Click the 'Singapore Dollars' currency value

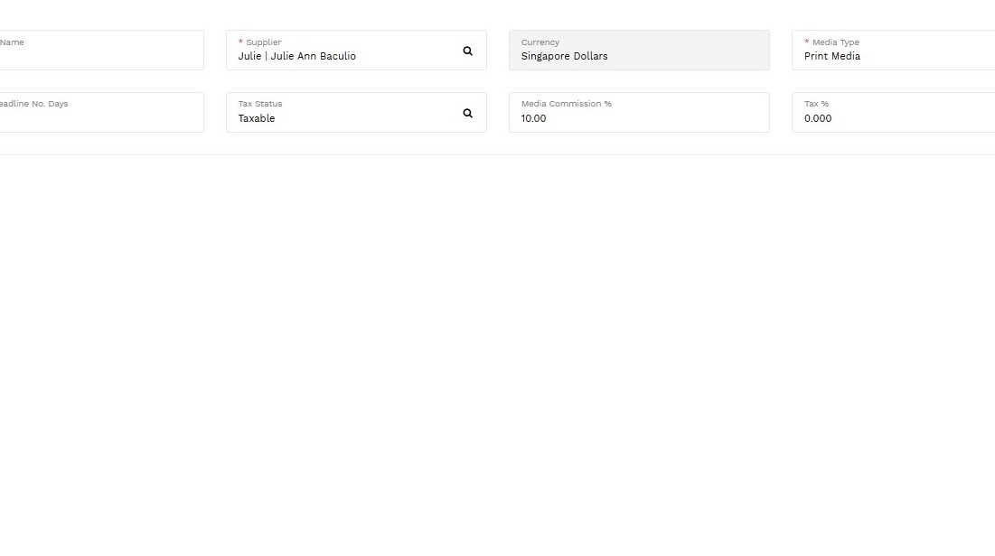pyautogui.click(x=564, y=56)
